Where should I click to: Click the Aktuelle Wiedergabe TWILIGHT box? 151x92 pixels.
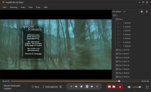click(x=14, y=87)
